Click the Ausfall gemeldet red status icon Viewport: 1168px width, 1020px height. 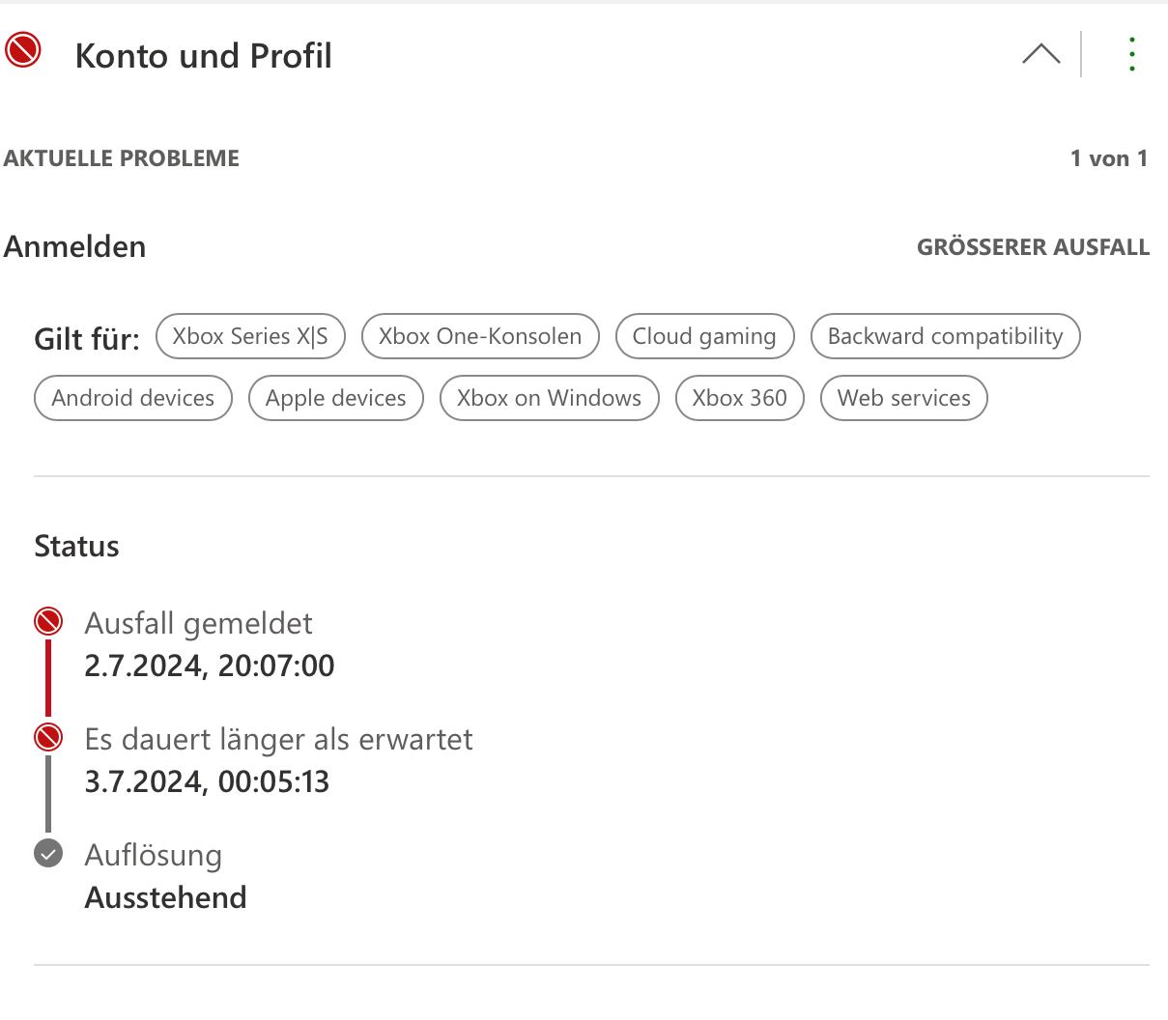[x=48, y=621]
